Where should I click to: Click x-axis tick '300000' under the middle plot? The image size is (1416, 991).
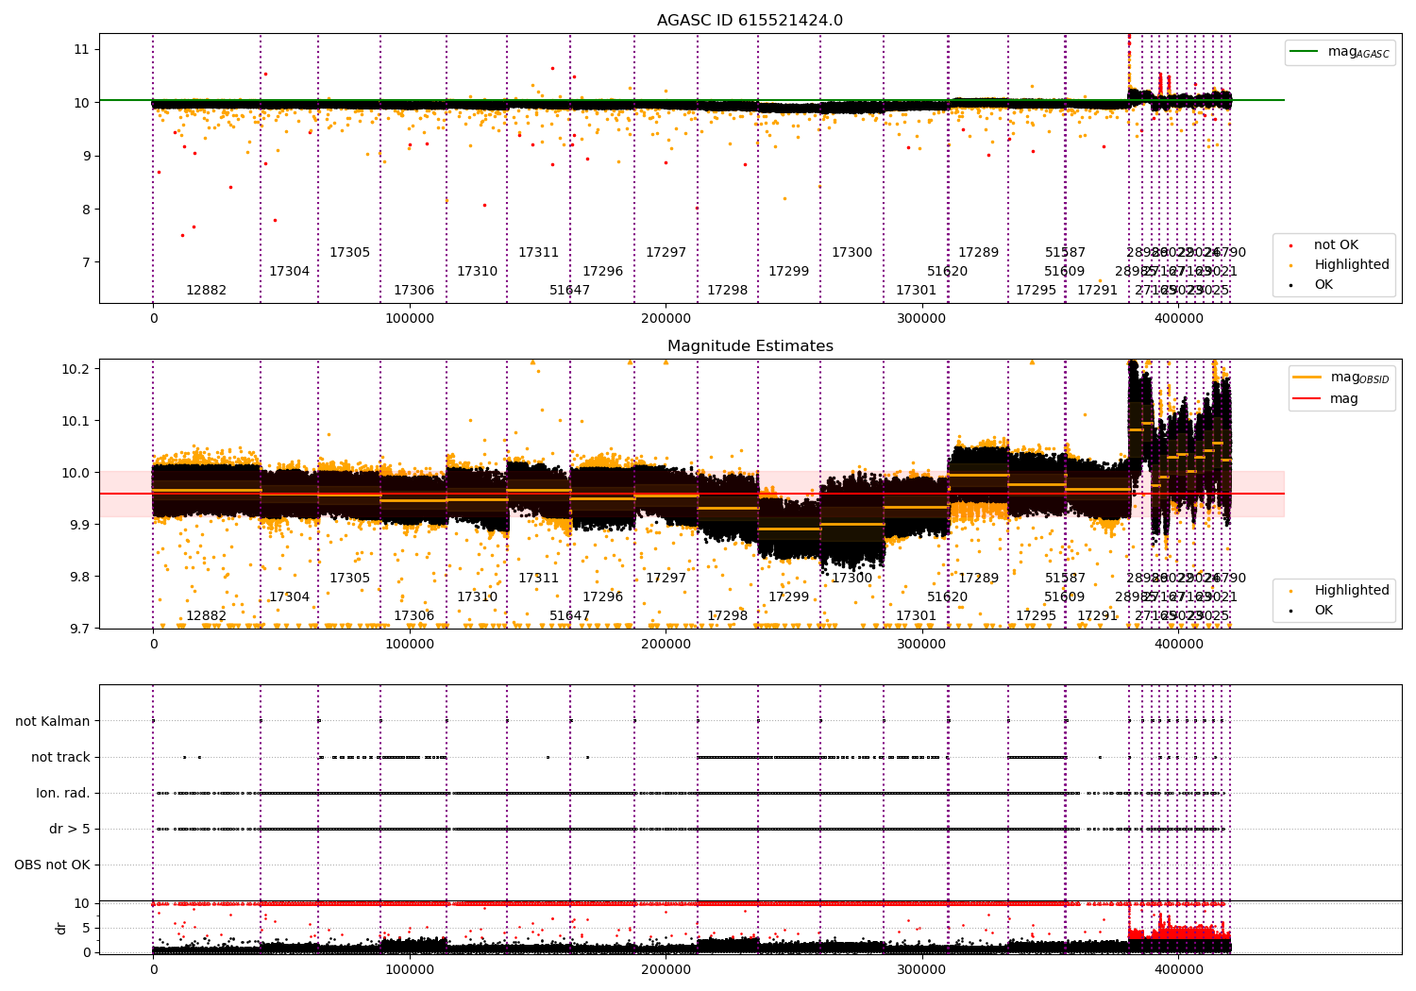922,646
